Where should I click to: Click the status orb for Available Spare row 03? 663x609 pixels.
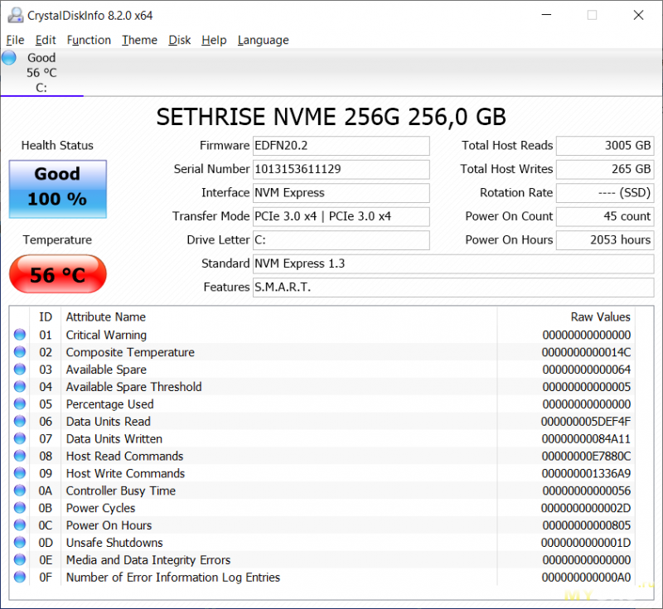pyautogui.click(x=19, y=369)
